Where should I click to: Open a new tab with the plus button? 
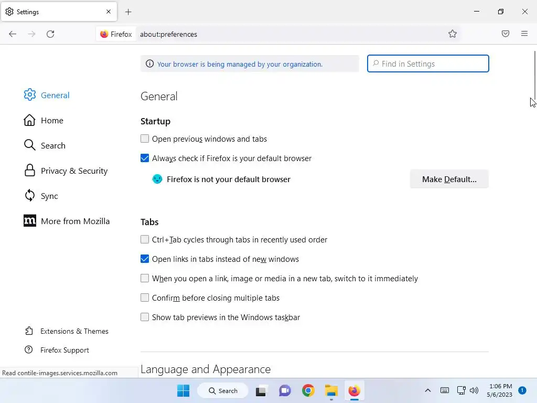[128, 12]
